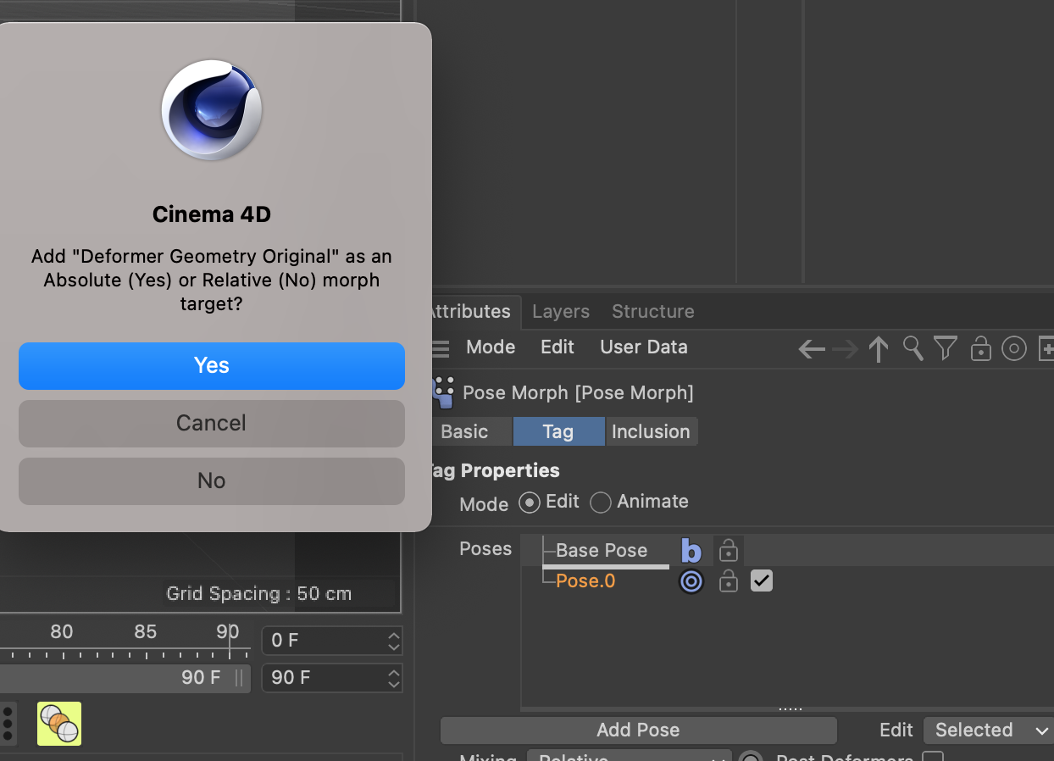Click the material thumbnail with yellow background
This screenshot has height=761, width=1054.
[59, 724]
